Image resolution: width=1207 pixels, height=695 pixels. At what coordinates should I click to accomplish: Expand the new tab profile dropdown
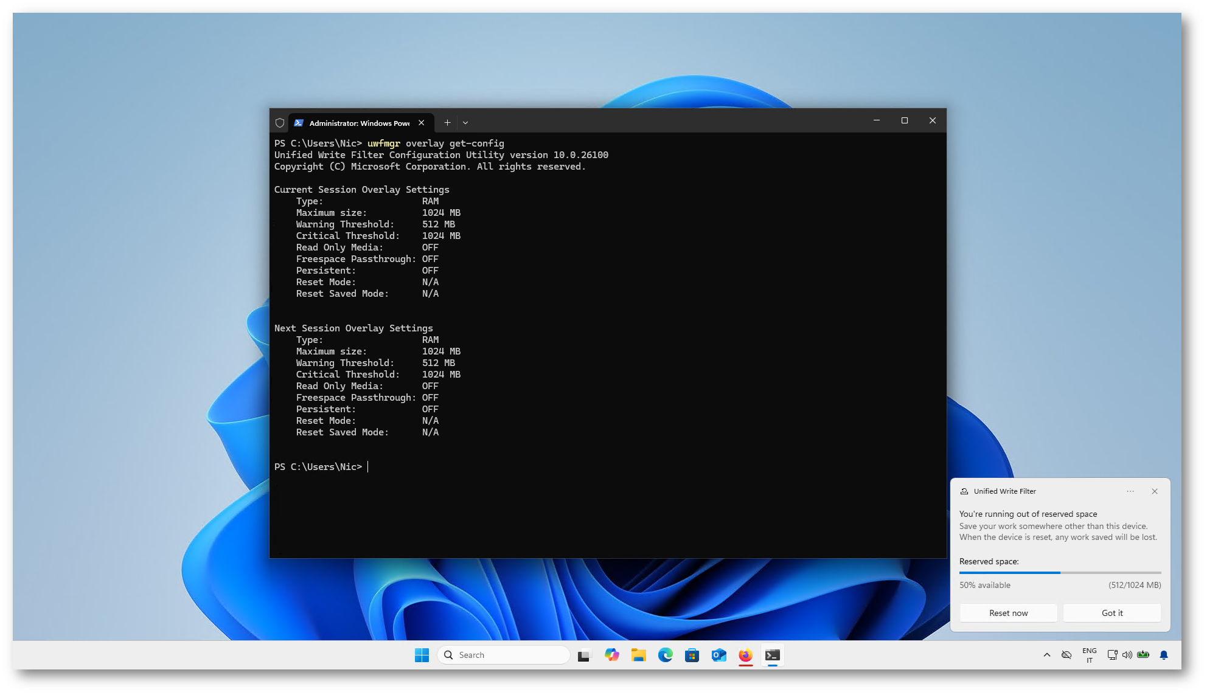[x=465, y=123]
